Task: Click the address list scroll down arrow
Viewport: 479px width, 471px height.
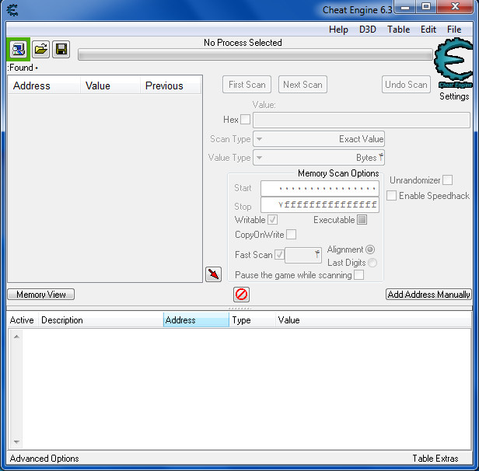Action: [16, 442]
